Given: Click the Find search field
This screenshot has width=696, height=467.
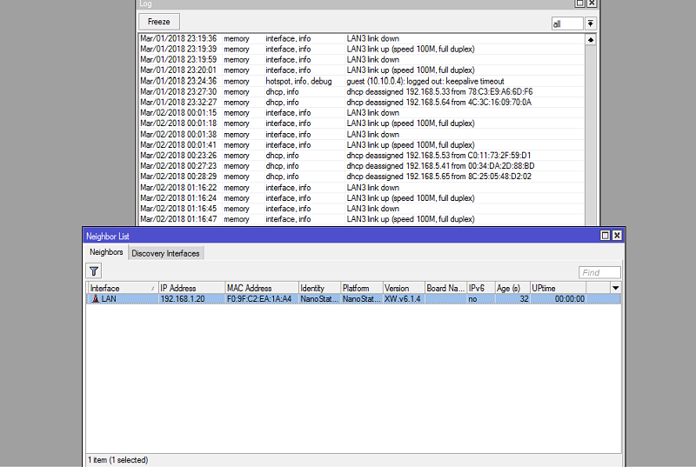Looking at the screenshot, I should pos(599,272).
